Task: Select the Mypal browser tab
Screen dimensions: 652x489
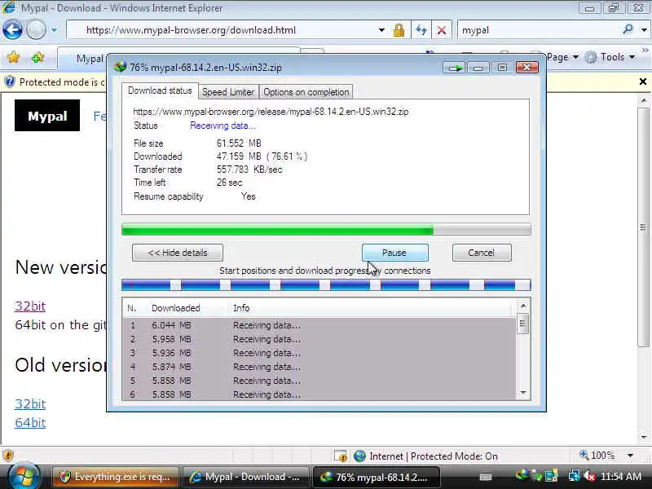Action: [82, 59]
